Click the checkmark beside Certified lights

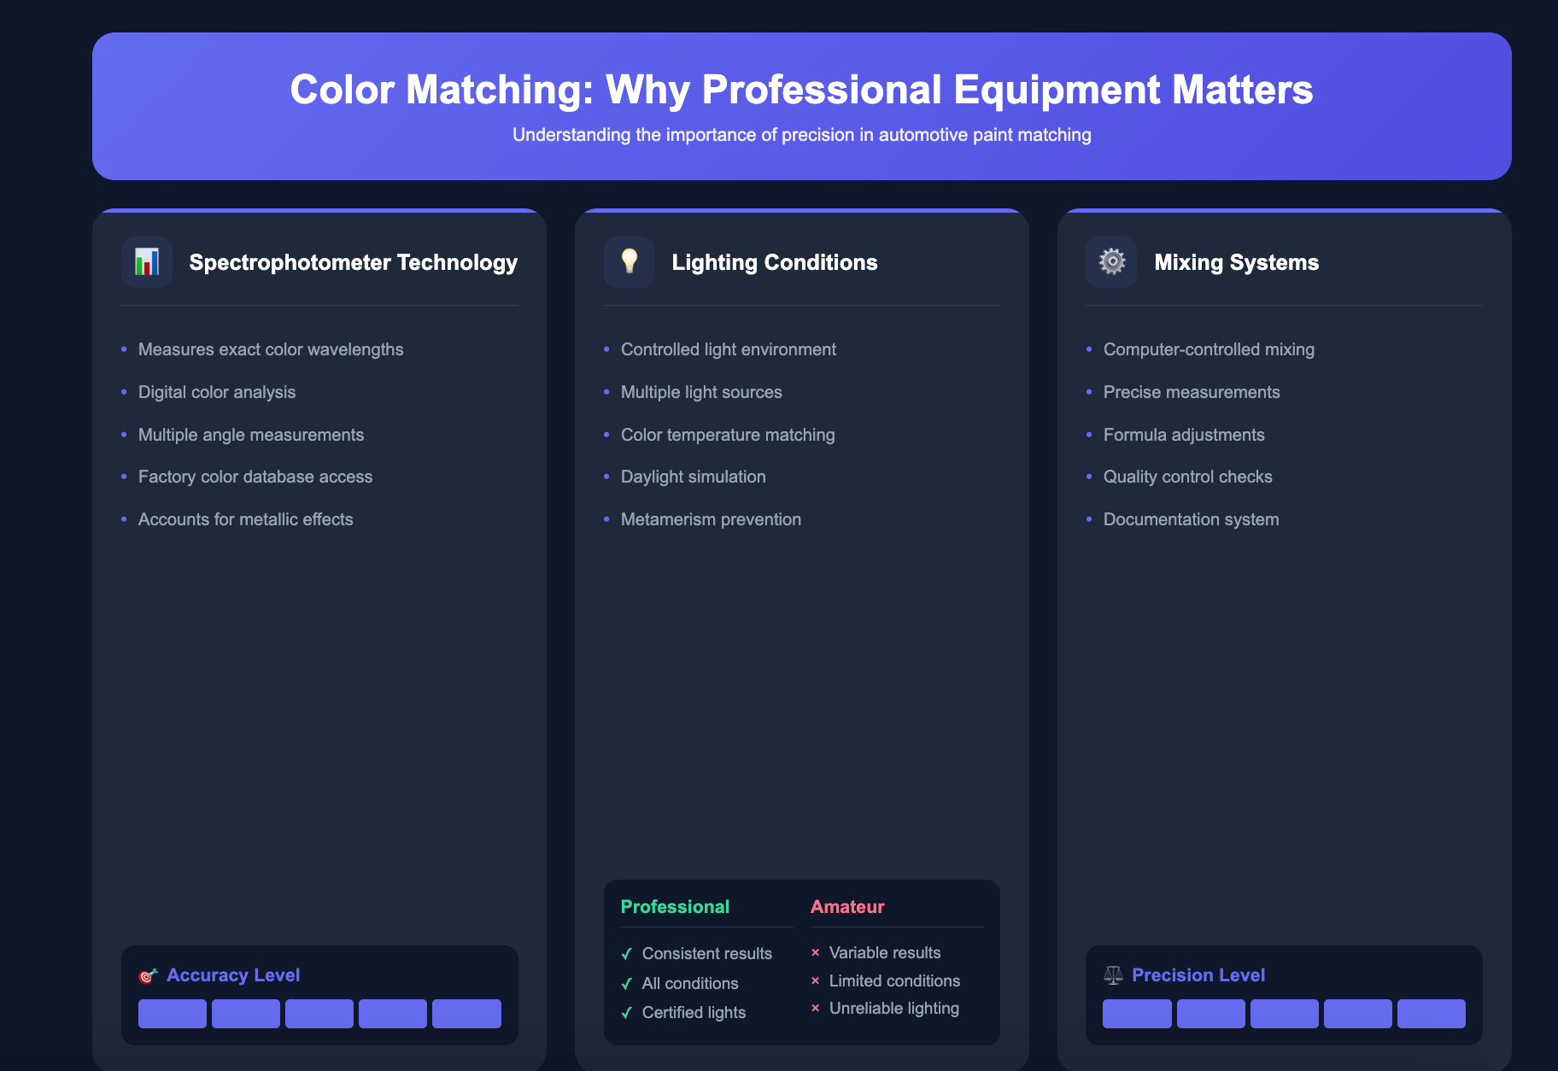626,1012
